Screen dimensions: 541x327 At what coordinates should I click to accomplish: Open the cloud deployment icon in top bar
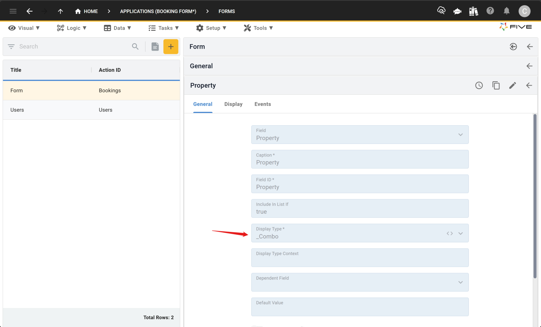(x=441, y=11)
